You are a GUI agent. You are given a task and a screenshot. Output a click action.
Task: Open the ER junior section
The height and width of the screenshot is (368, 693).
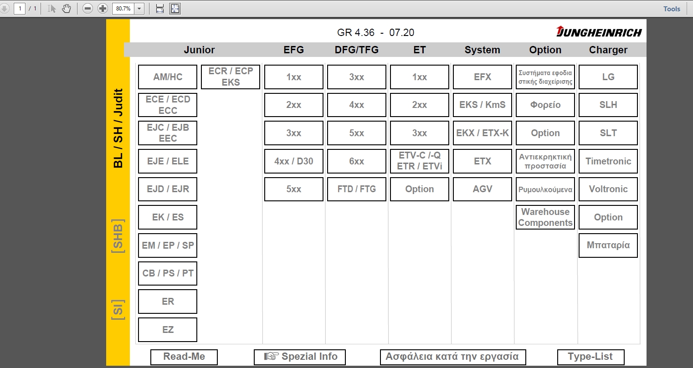tap(168, 302)
